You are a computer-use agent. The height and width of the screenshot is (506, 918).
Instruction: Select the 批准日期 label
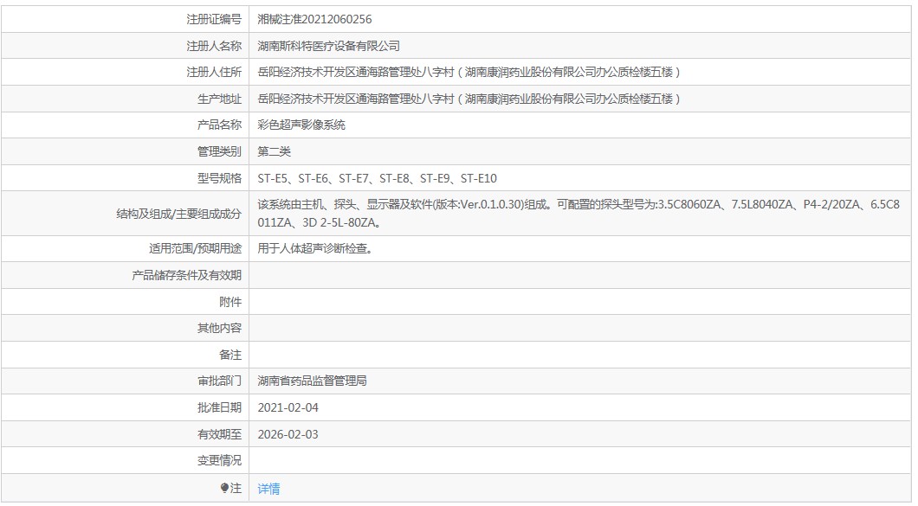(x=220, y=407)
